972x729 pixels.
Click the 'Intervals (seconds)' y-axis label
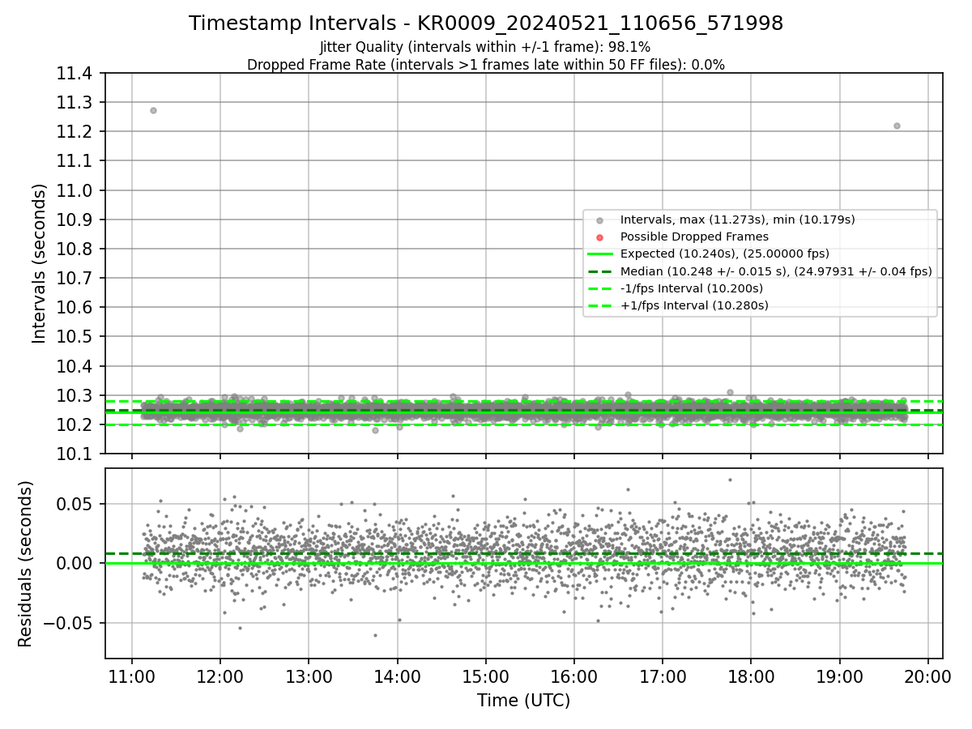coord(39,263)
